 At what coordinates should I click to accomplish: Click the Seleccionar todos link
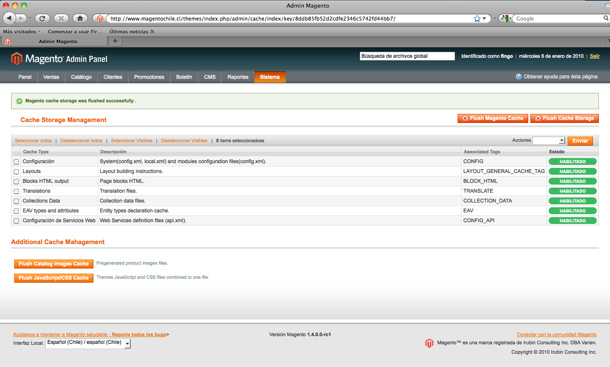tap(33, 140)
